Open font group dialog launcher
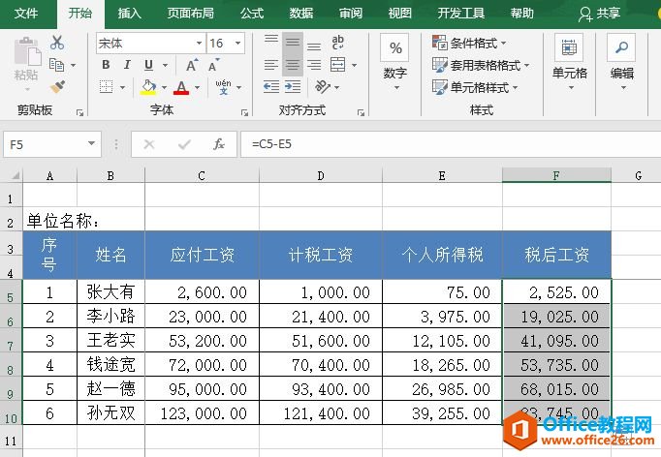The height and width of the screenshot is (457, 661). pyautogui.click(x=244, y=112)
